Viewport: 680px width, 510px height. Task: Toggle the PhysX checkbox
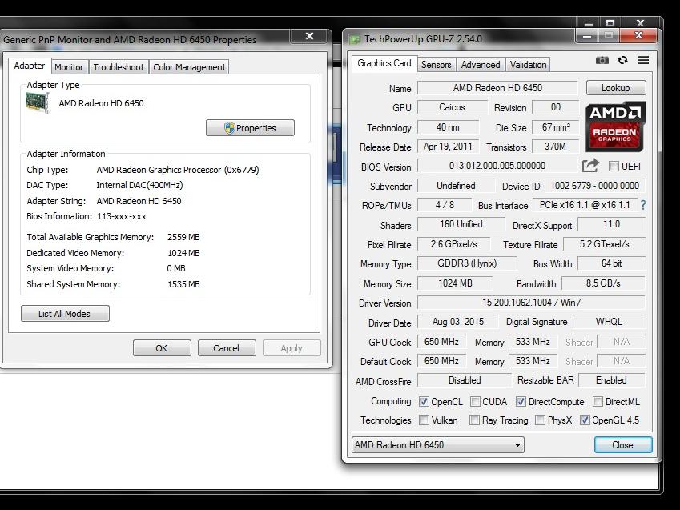click(540, 420)
